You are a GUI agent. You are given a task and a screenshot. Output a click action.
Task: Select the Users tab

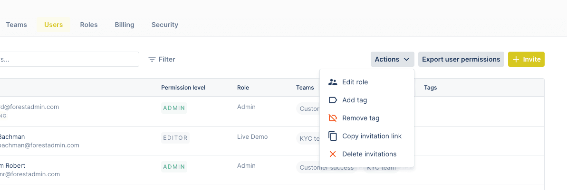tap(54, 25)
